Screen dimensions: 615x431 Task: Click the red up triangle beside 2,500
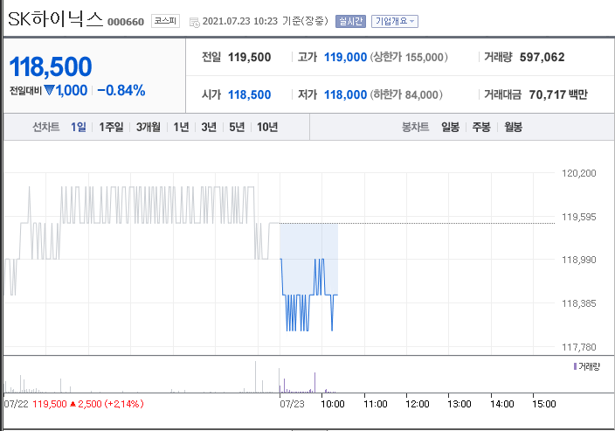(x=73, y=404)
